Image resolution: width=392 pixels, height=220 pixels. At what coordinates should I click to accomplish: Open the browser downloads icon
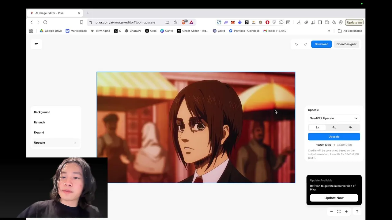click(x=299, y=22)
